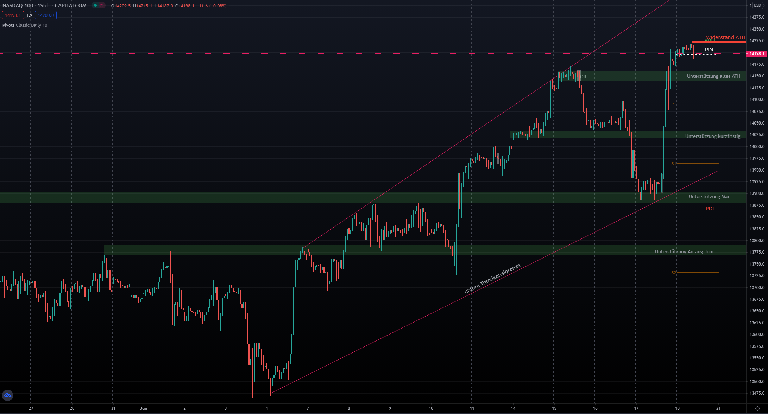Select the Unterstützung Mai green zone

(709, 197)
